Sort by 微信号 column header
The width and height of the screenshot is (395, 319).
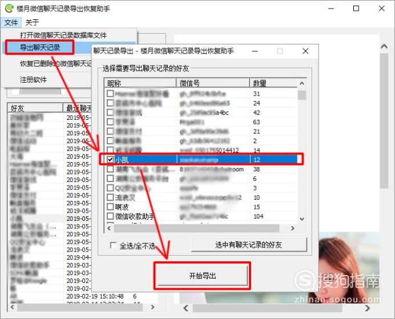coord(213,83)
